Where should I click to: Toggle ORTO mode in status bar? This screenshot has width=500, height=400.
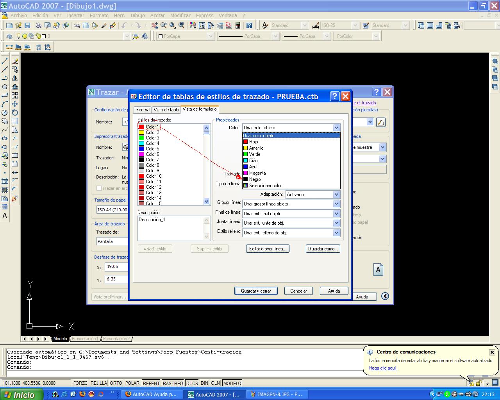(116, 383)
